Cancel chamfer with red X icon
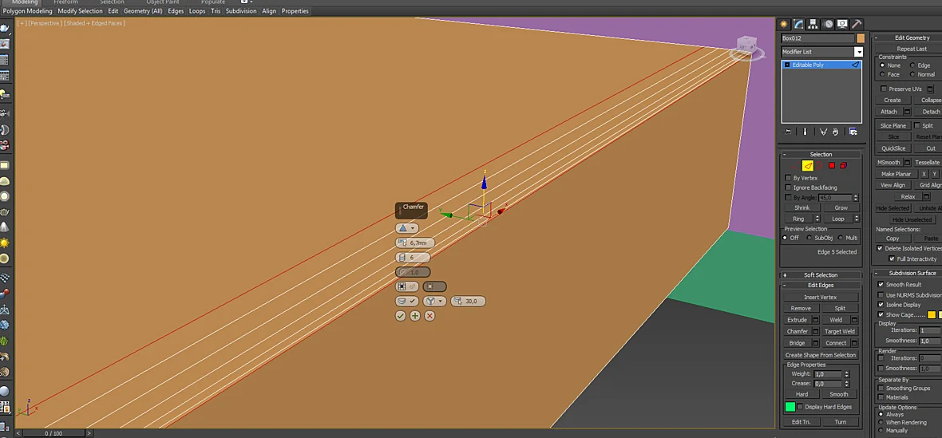This screenshot has height=438, width=942. (429, 316)
